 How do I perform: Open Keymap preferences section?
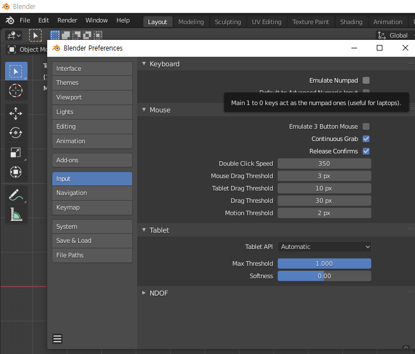point(92,207)
